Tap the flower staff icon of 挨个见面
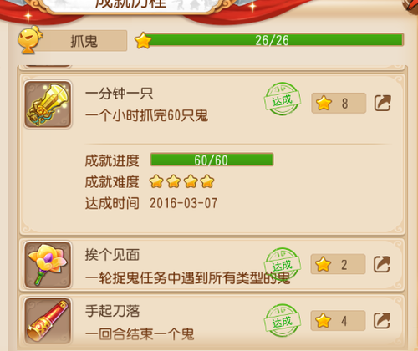418x351 pixels. point(48,265)
